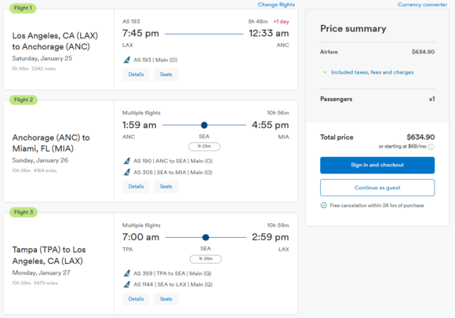This screenshot has width=455, height=318.
Task: Expand Included taxes, fees and charges
Action: pos(372,72)
